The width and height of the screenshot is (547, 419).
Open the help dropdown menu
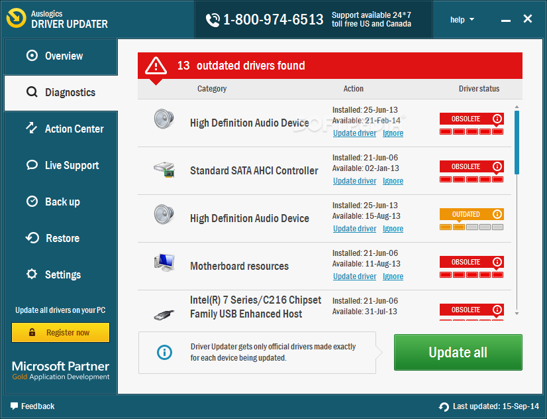tap(462, 20)
